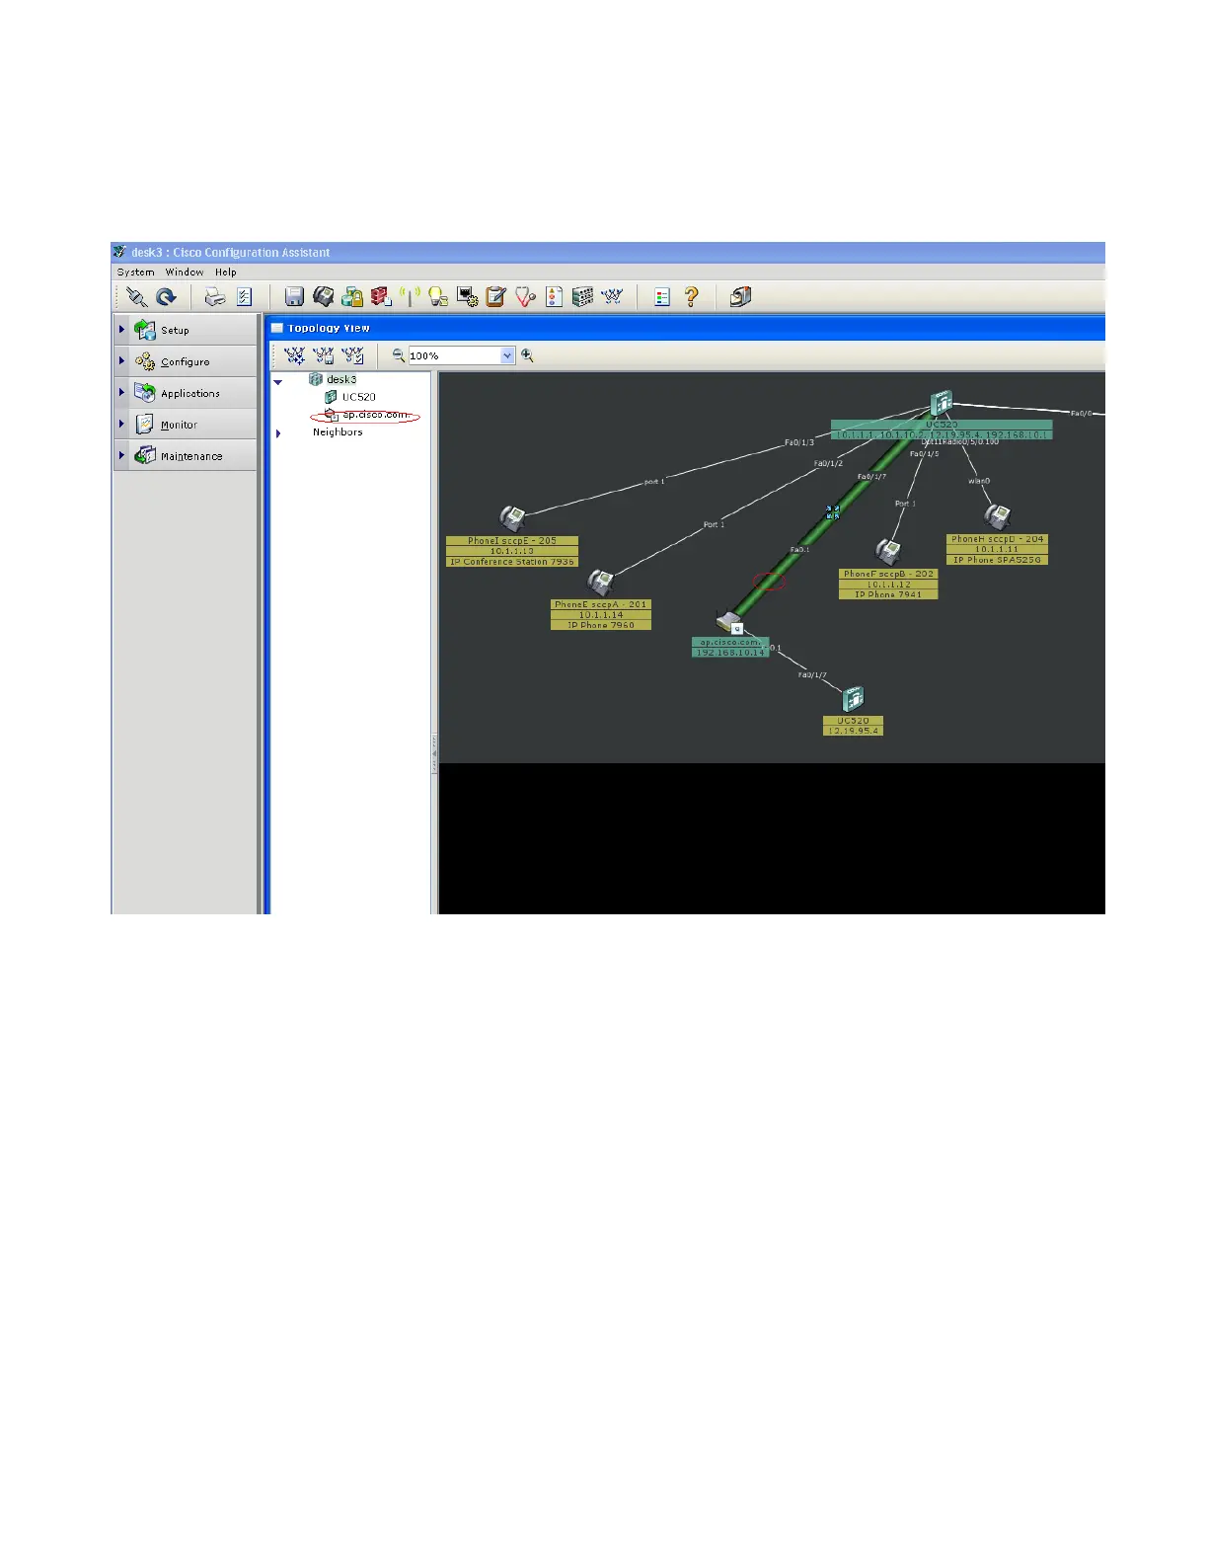This screenshot has height=1564, width=1208.
Task: Select PhoneI sccpE - 205 phone icon
Action: [x=512, y=518]
